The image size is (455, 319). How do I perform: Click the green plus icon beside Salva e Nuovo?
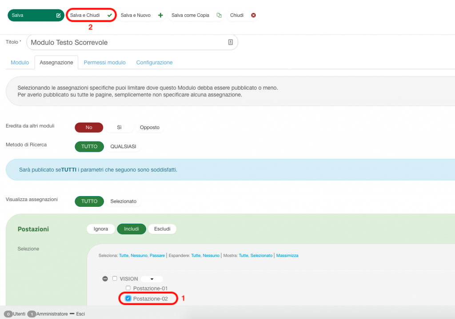pos(160,16)
